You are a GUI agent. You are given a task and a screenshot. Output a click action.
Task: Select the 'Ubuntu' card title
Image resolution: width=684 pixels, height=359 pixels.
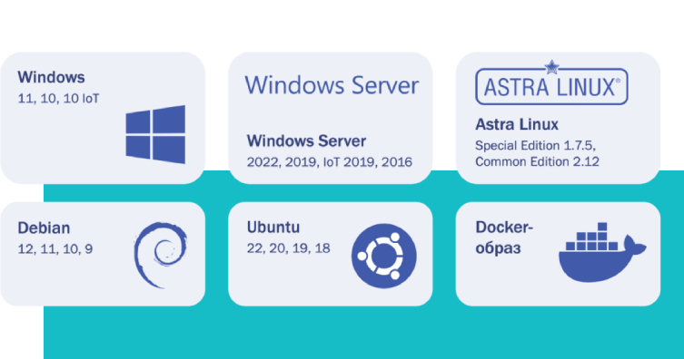(x=273, y=228)
